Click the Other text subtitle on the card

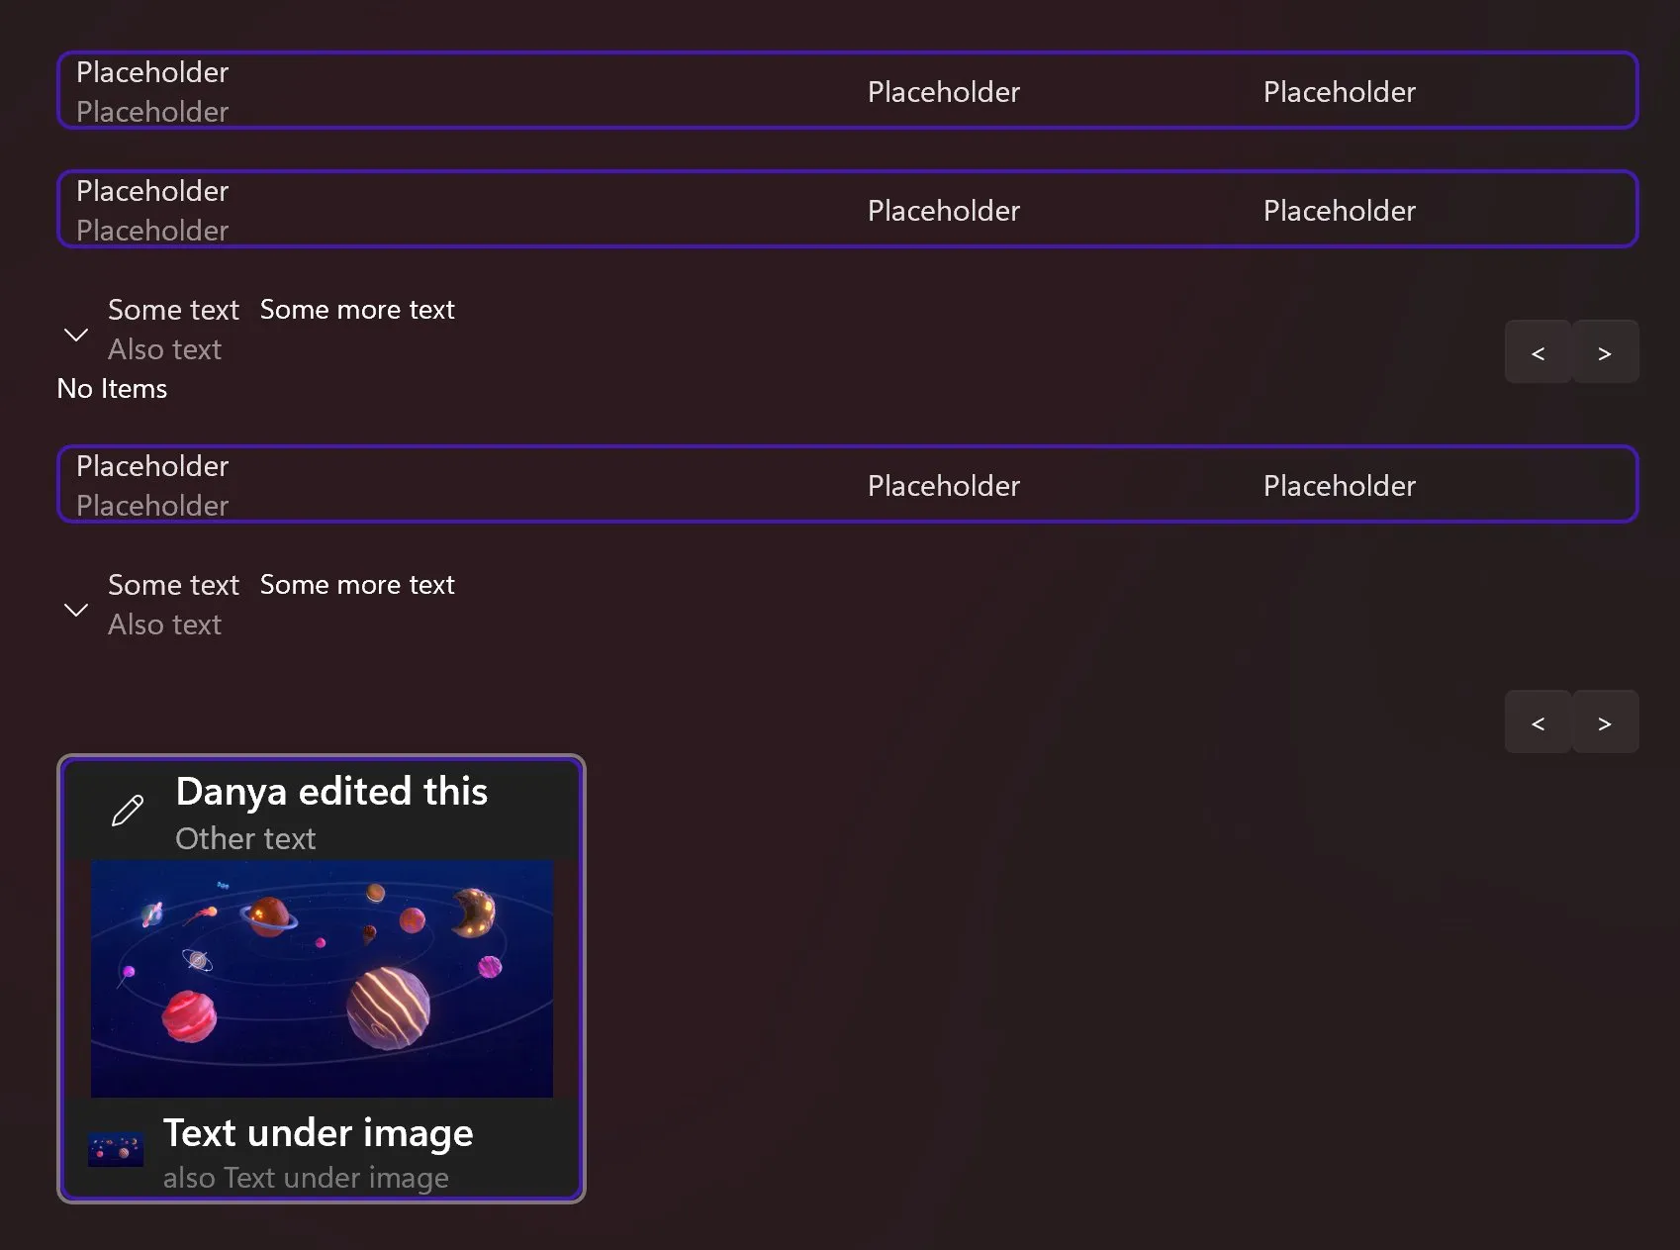point(245,838)
